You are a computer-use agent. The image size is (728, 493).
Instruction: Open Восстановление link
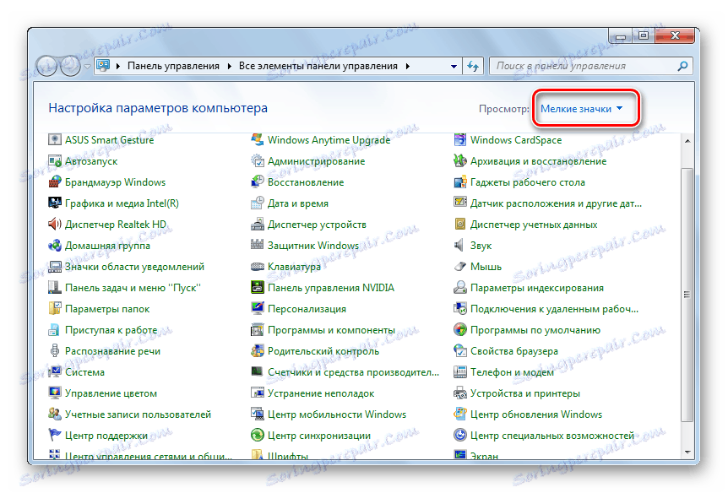pyautogui.click(x=306, y=182)
